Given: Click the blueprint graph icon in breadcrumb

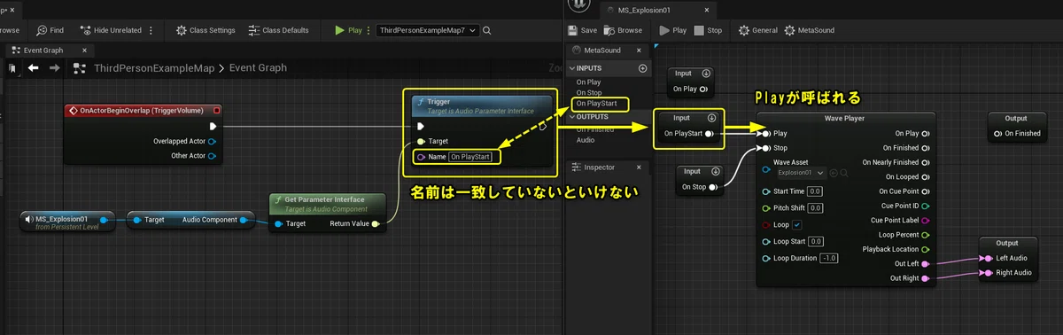Looking at the screenshot, I should pyautogui.click(x=80, y=68).
